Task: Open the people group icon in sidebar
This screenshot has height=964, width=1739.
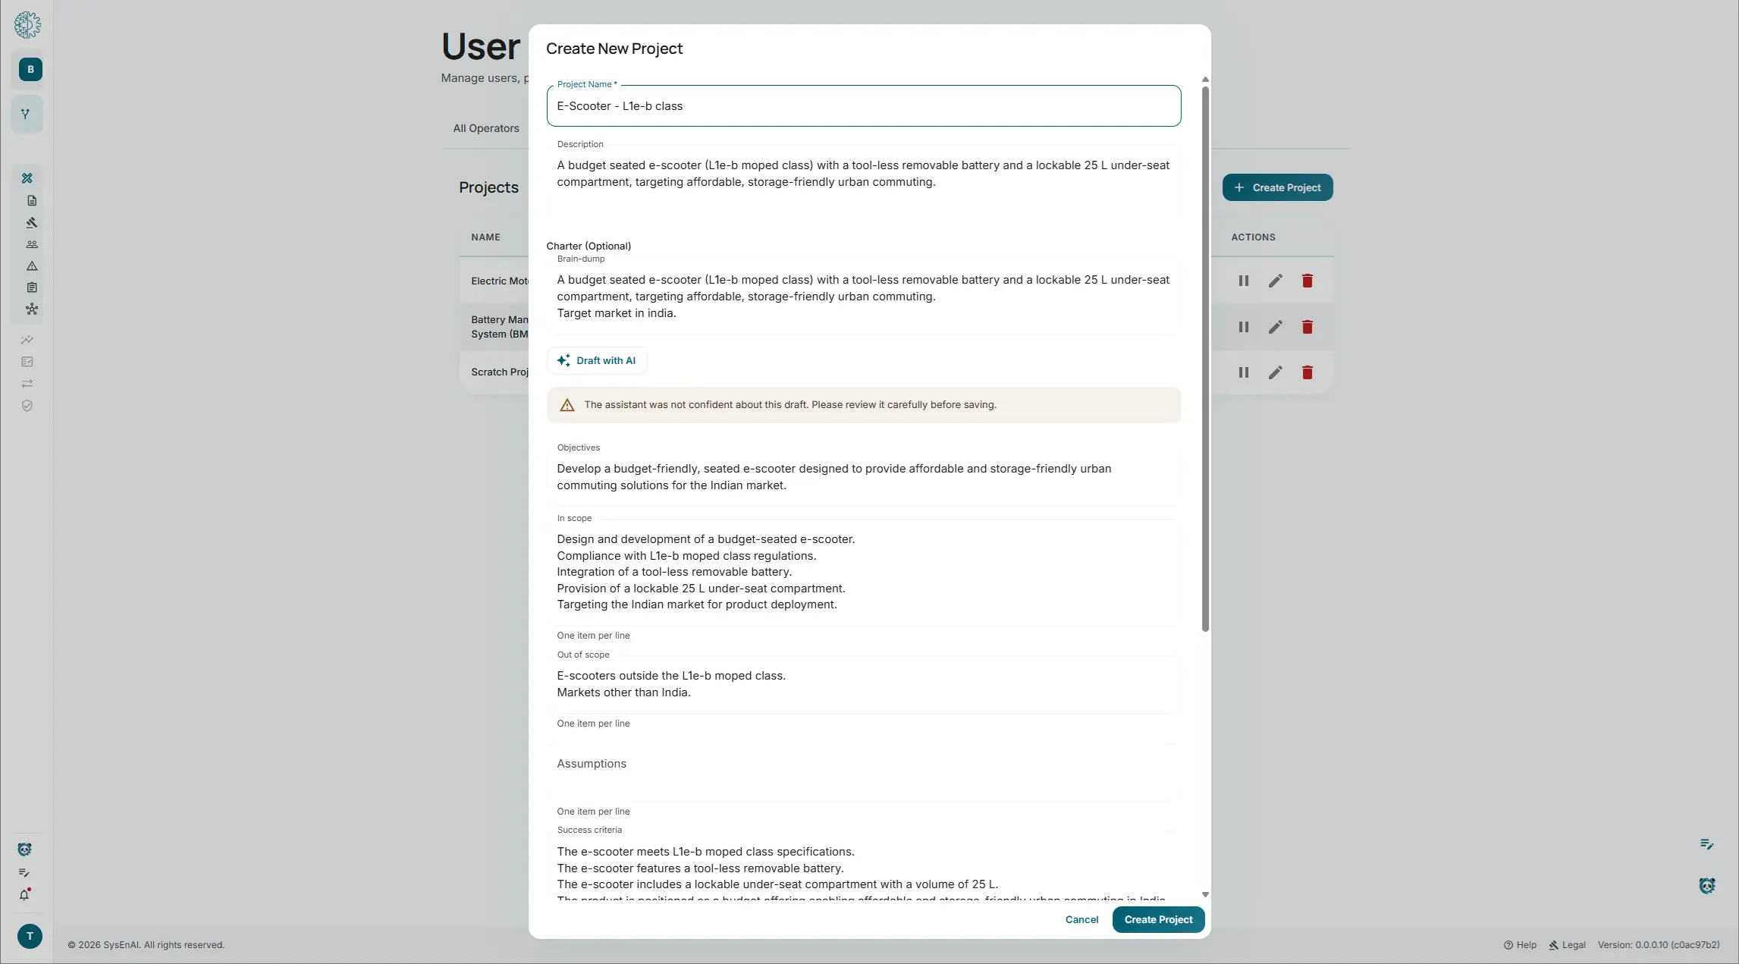Action: point(32,244)
